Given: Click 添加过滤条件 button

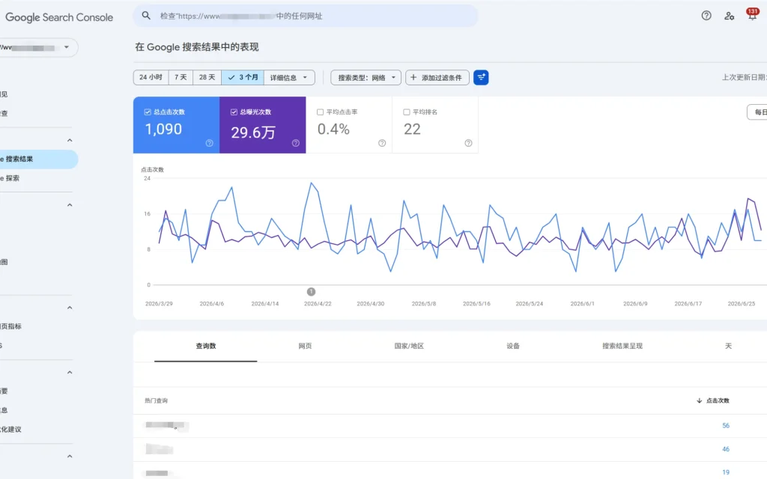Looking at the screenshot, I should coord(437,77).
